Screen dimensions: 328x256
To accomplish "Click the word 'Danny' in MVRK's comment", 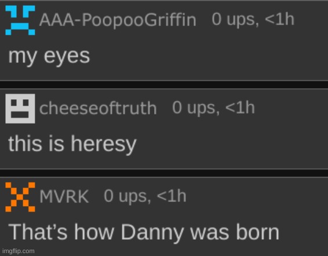I will pos(152,233).
